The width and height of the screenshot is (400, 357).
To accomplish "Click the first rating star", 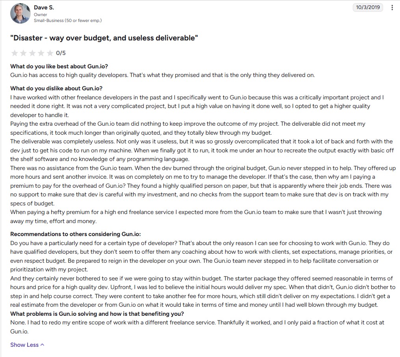I will (x=15, y=53).
